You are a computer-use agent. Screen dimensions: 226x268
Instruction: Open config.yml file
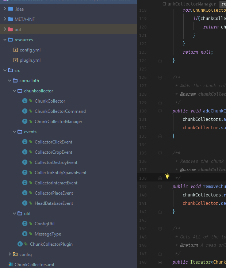point(30,50)
